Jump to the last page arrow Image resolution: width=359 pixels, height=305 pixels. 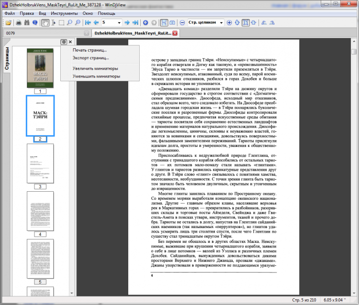coord(135,22)
